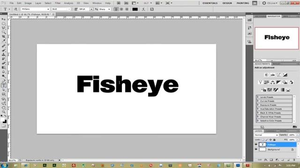300x168 pixels.
Task: Add a Hue/Saturation adjustment
Action: click(x=266, y=82)
